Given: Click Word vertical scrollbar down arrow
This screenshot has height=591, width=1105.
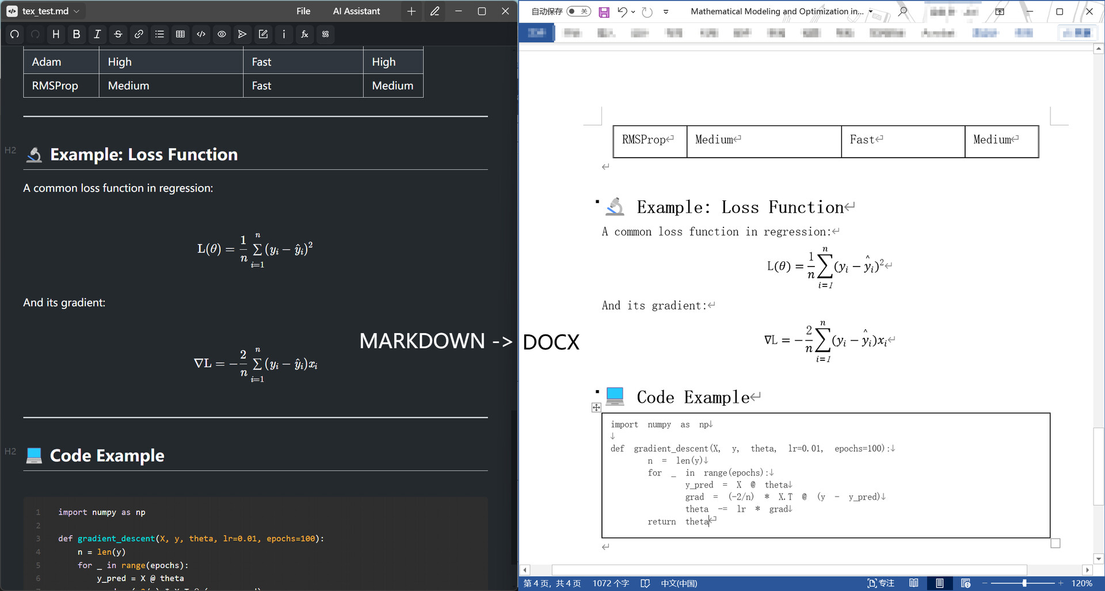Looking at the screenshot, I should click(x=1099, y=559).
